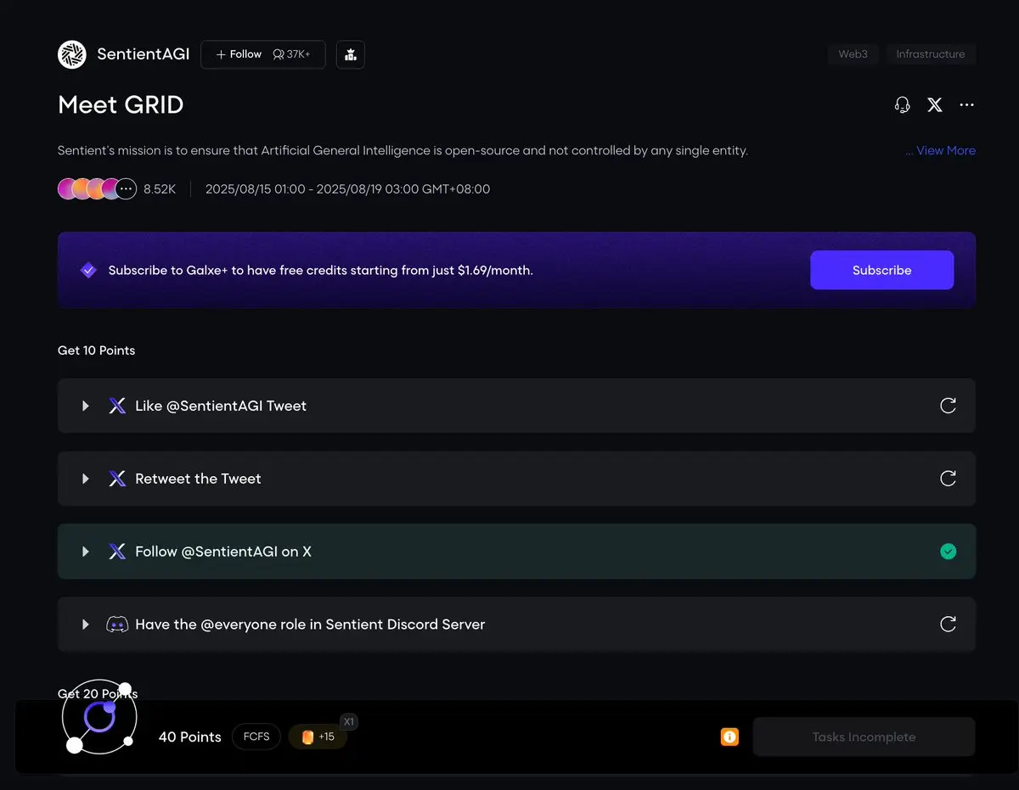
Task: Click the orange info alert icon
Action: [x=729, y=737]
